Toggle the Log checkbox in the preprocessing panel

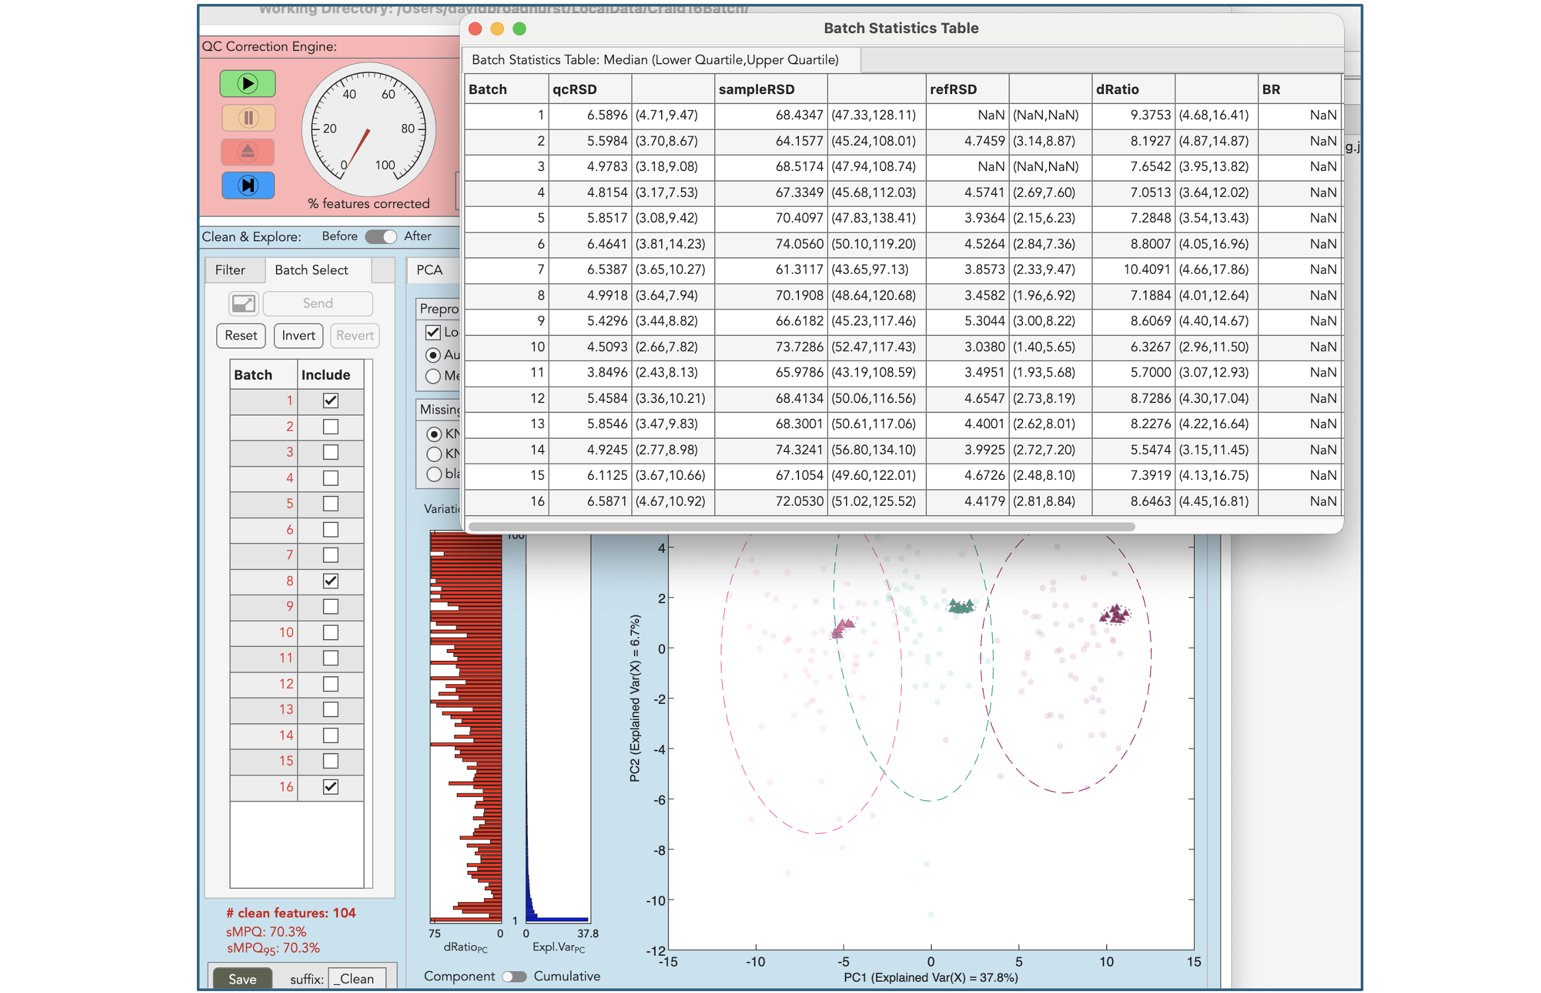pyautogui.click(x=434, y=332)
